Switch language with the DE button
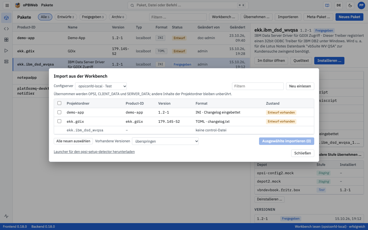The height and width of the screenshot is (230, 368). click(x=339, y=5)
